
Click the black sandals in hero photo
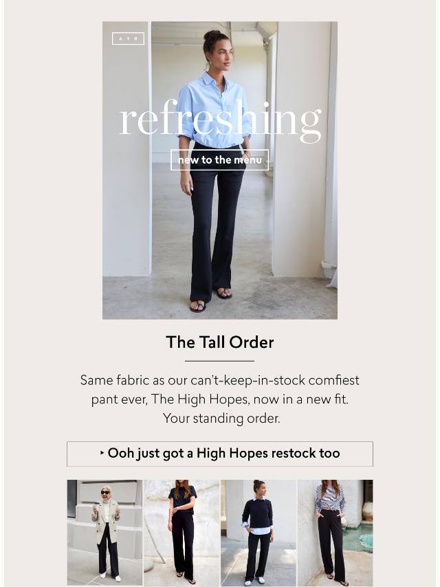(x=210, y=300)
